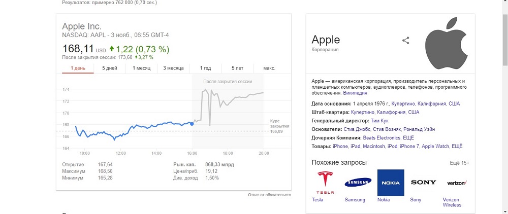Expand similar queries via Ещё 15+
The width and height of the screenshot is (508, 214).
(459, 163)
